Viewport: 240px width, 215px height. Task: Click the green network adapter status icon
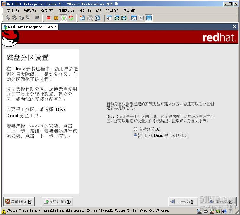pyautogui.click(x=218, y=211)
